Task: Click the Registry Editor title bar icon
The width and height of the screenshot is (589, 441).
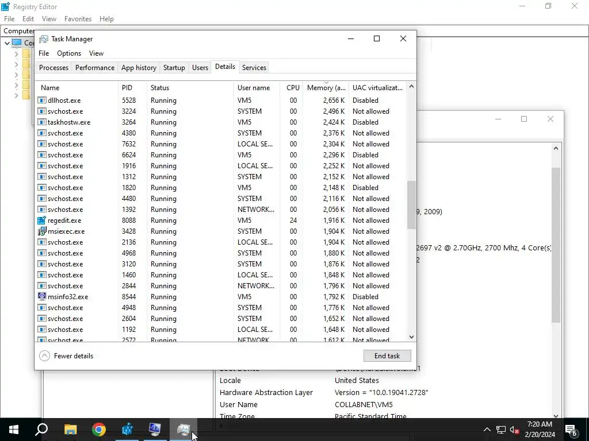Action: (x=5, y=6)
